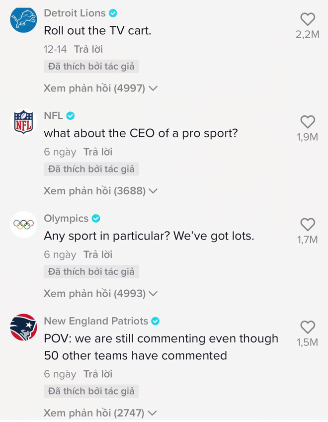
Task: Reply to NFL comment via Trả lời
Action: 98,152
